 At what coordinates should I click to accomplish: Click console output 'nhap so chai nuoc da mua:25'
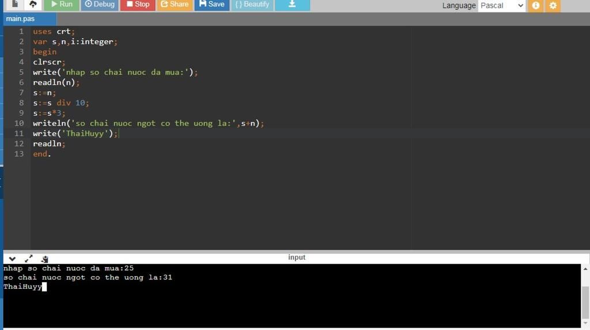[x=69, y=268]
